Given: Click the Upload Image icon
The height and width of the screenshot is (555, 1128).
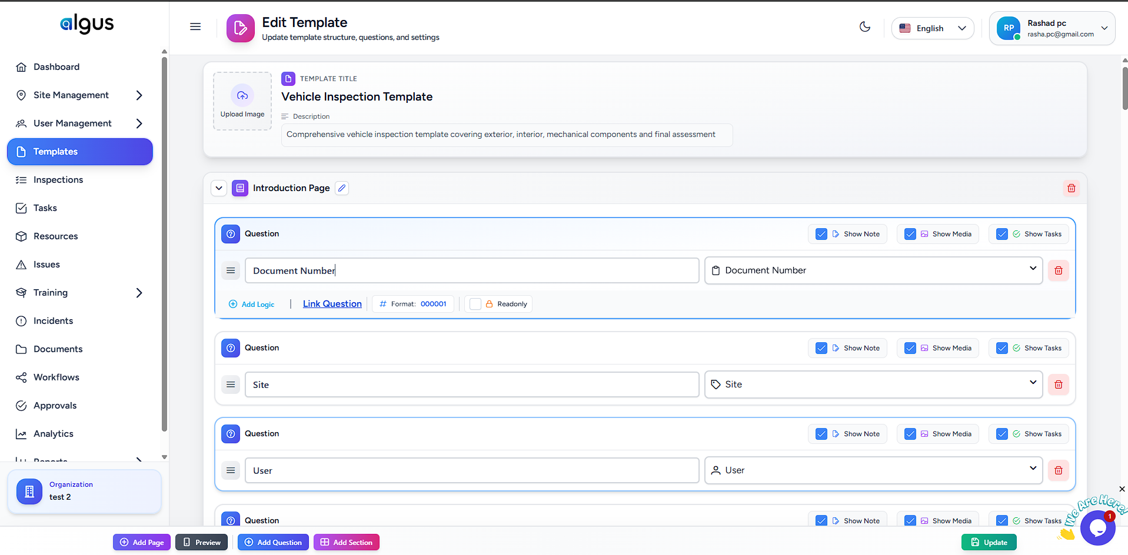Looking at the screenshot, I should click(242, 96).
